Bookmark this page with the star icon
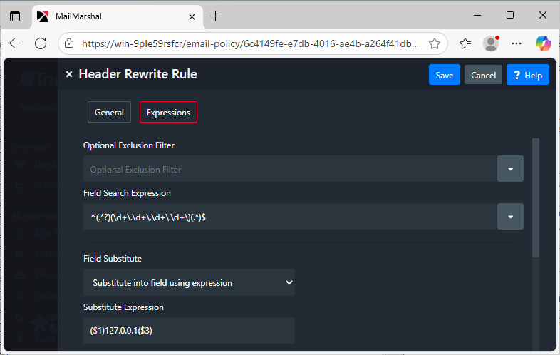The height and width of the screenshot is (355, 560). pyautogui.click(x=435, y=43)
